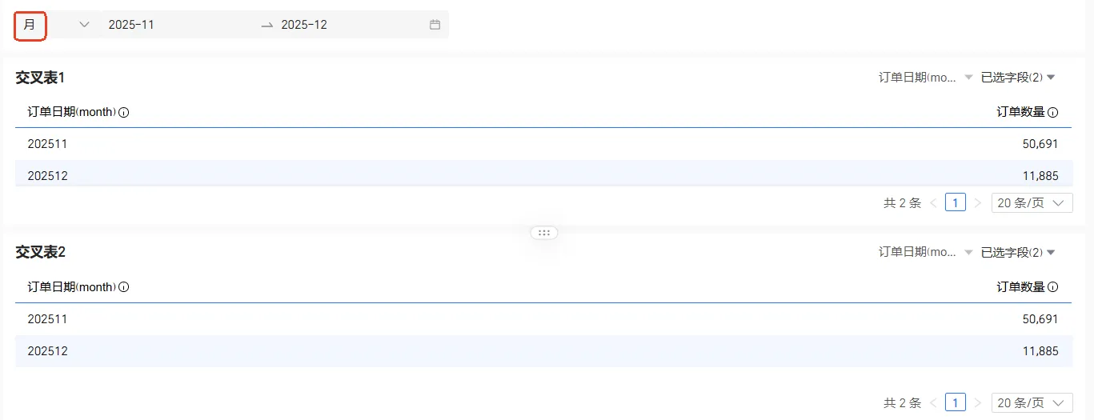Go to next page in 交叉表1 pagination
The height and width of the screenshot is (420, 1094).
point(977,203)
